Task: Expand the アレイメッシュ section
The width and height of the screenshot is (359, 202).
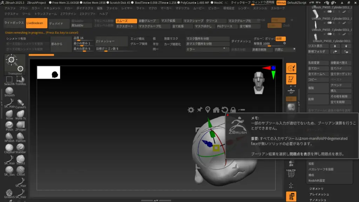Action: point(319,194)
